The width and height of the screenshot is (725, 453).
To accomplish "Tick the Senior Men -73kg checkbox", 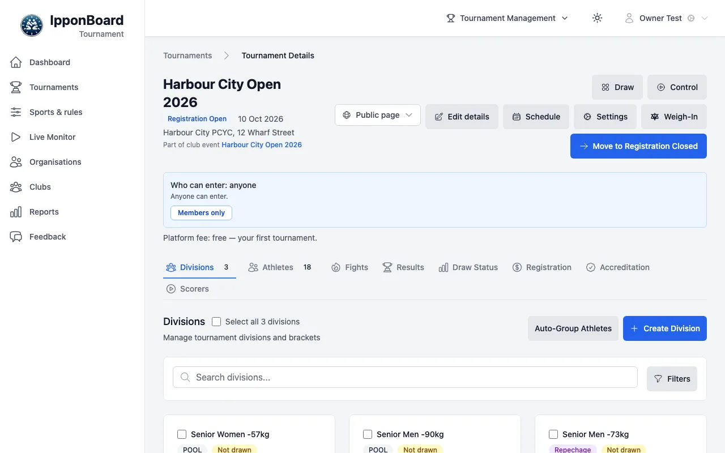I will click(553, 434).
